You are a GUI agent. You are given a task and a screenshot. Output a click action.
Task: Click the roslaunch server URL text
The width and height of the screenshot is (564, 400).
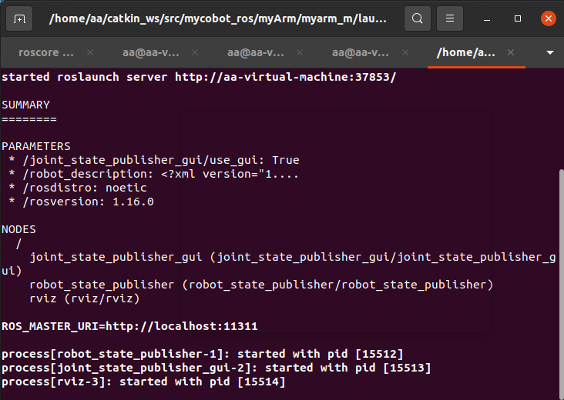(x=285, y=77)
